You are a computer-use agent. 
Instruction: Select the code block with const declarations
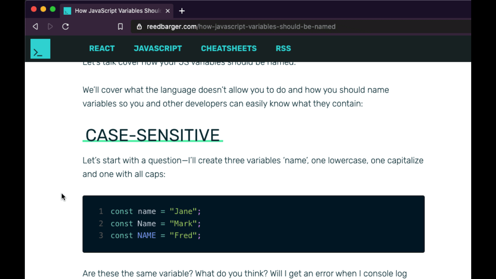coord(253,224)
